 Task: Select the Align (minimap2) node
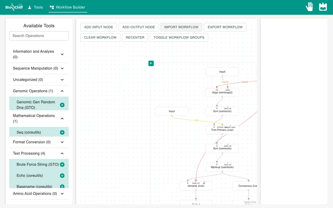222,93
